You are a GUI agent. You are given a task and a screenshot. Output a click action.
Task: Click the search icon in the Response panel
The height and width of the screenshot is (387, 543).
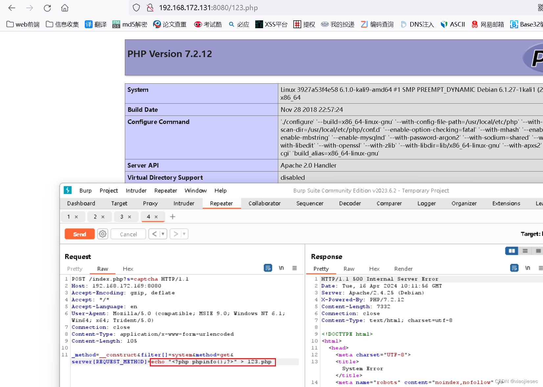(514, 268)
